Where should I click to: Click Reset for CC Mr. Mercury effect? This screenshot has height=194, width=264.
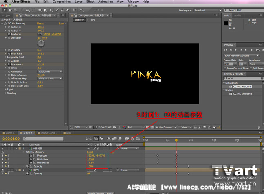pos(40,24)
